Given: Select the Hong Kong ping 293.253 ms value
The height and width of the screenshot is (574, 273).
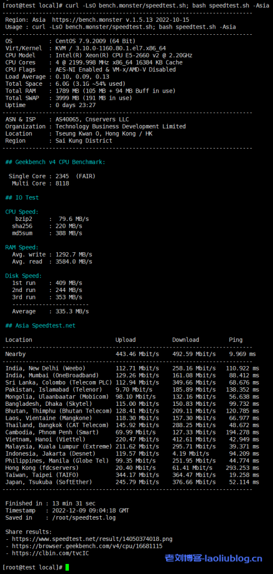Looking at the screenshot, I should coord(243,468).
